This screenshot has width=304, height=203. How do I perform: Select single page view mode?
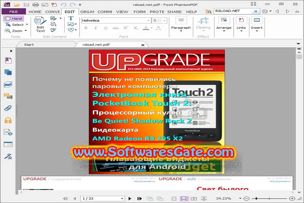174,198
